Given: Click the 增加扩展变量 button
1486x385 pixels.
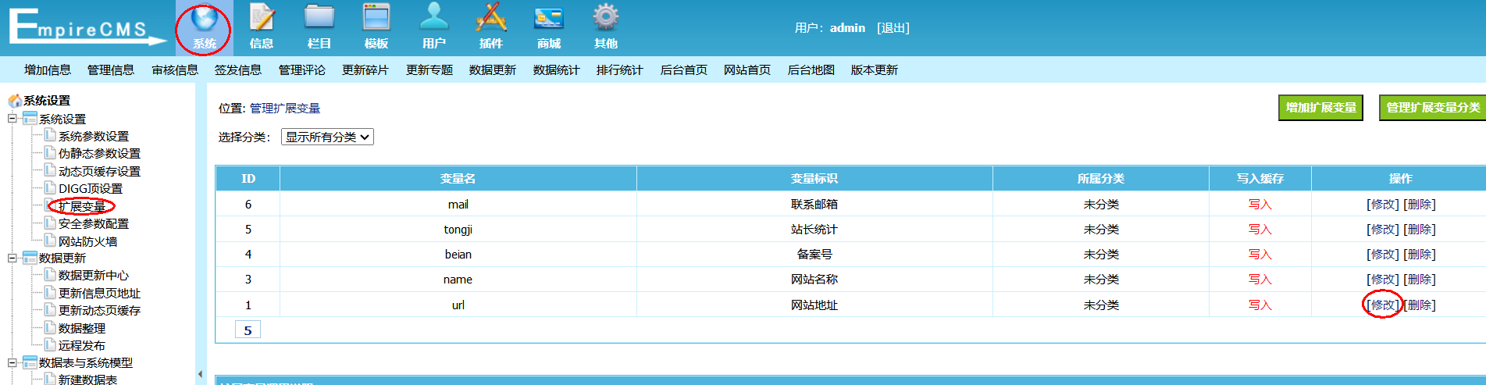Looking at the screenshot, I should click(x=1320, y=108).
